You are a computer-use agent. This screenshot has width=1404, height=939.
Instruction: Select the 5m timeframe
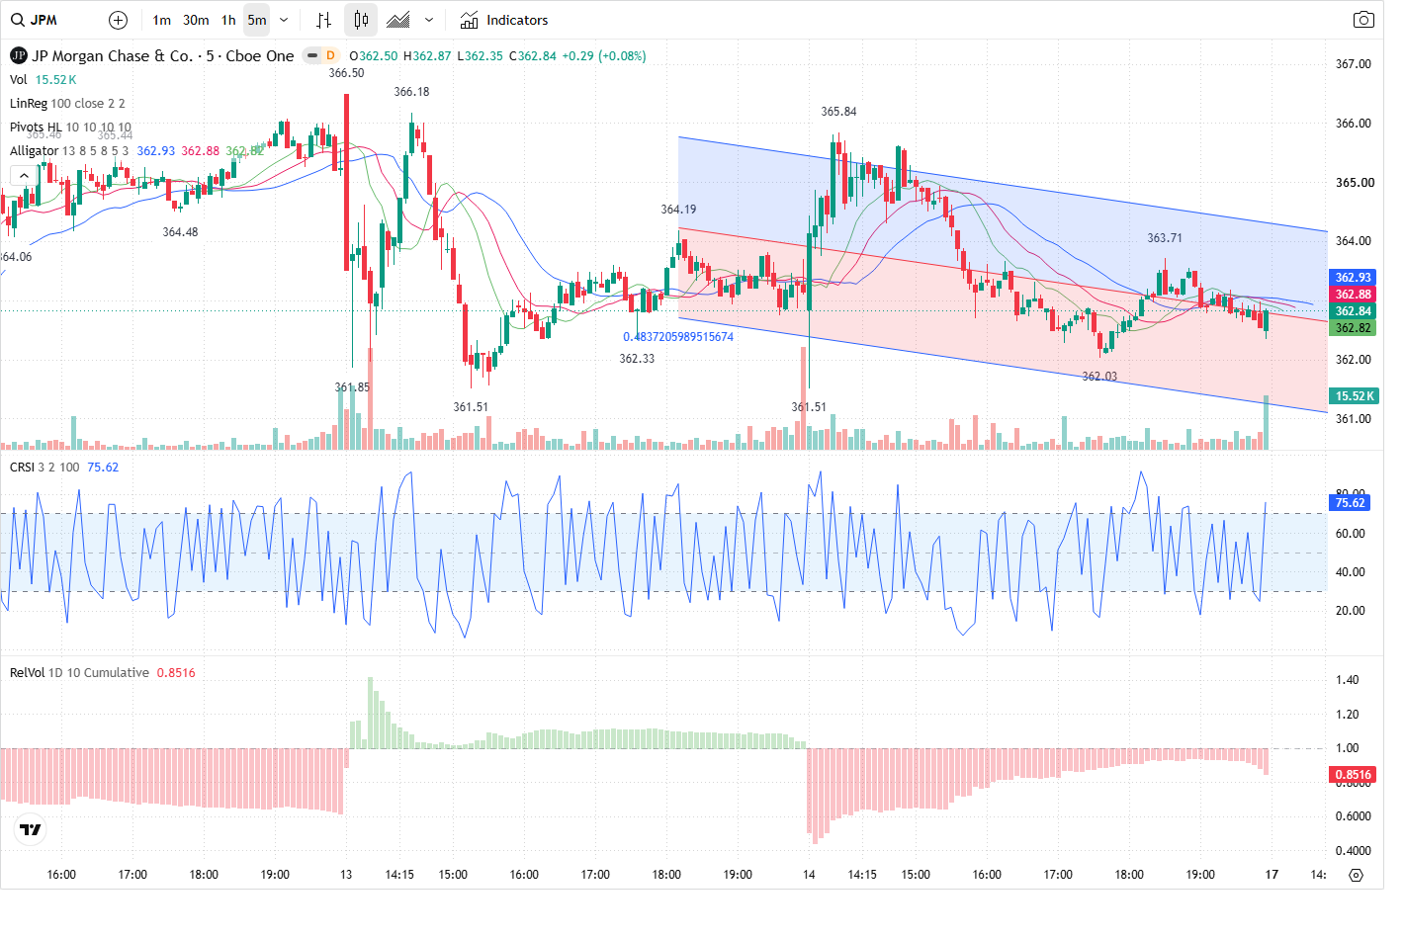point(257,20)
